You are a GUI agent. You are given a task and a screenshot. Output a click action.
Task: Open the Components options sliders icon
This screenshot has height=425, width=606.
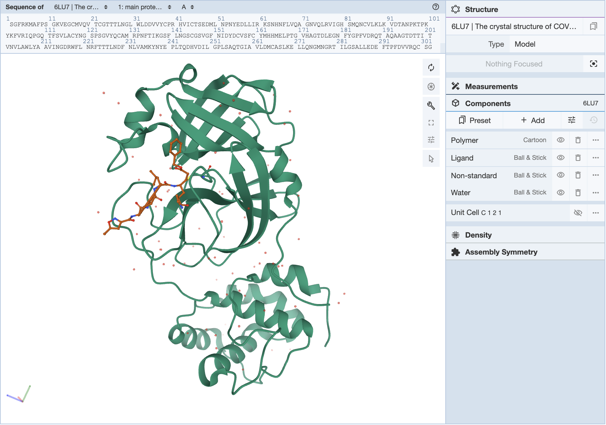pos(571,120)
